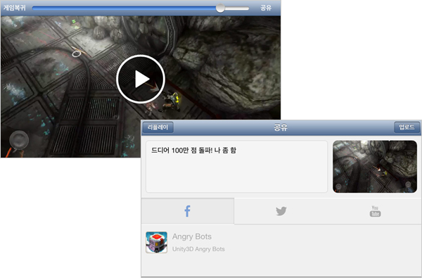The width and height of the screenshot is (422, 278).
Task: Select the Facebook share tab
Action: (188, 211)
